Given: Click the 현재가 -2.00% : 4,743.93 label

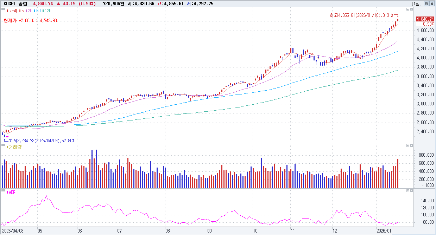Looking at the screenshot, I should point(30,20).
